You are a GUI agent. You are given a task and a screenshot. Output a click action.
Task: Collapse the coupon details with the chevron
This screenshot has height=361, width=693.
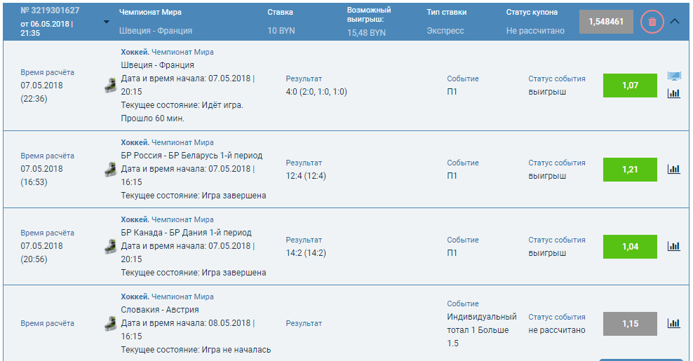tap(675, 21)
